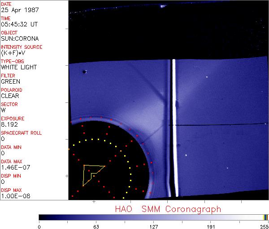Screen dimensions: 269x229
Task: Click the saturated yellow end of the color bar
Action: click(265, 217)
